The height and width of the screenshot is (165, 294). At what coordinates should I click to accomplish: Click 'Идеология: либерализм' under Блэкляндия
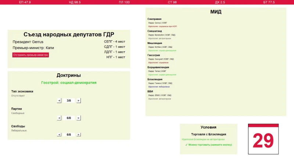[159, 87]
